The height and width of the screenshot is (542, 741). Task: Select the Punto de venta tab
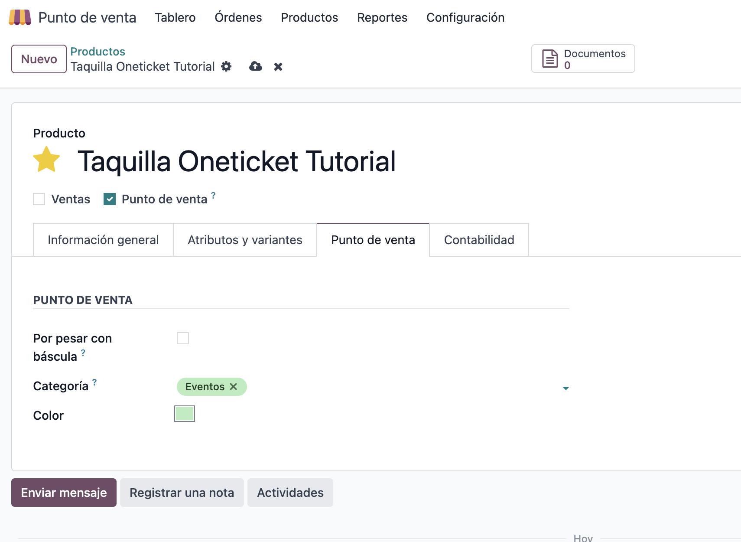point(373,240)
